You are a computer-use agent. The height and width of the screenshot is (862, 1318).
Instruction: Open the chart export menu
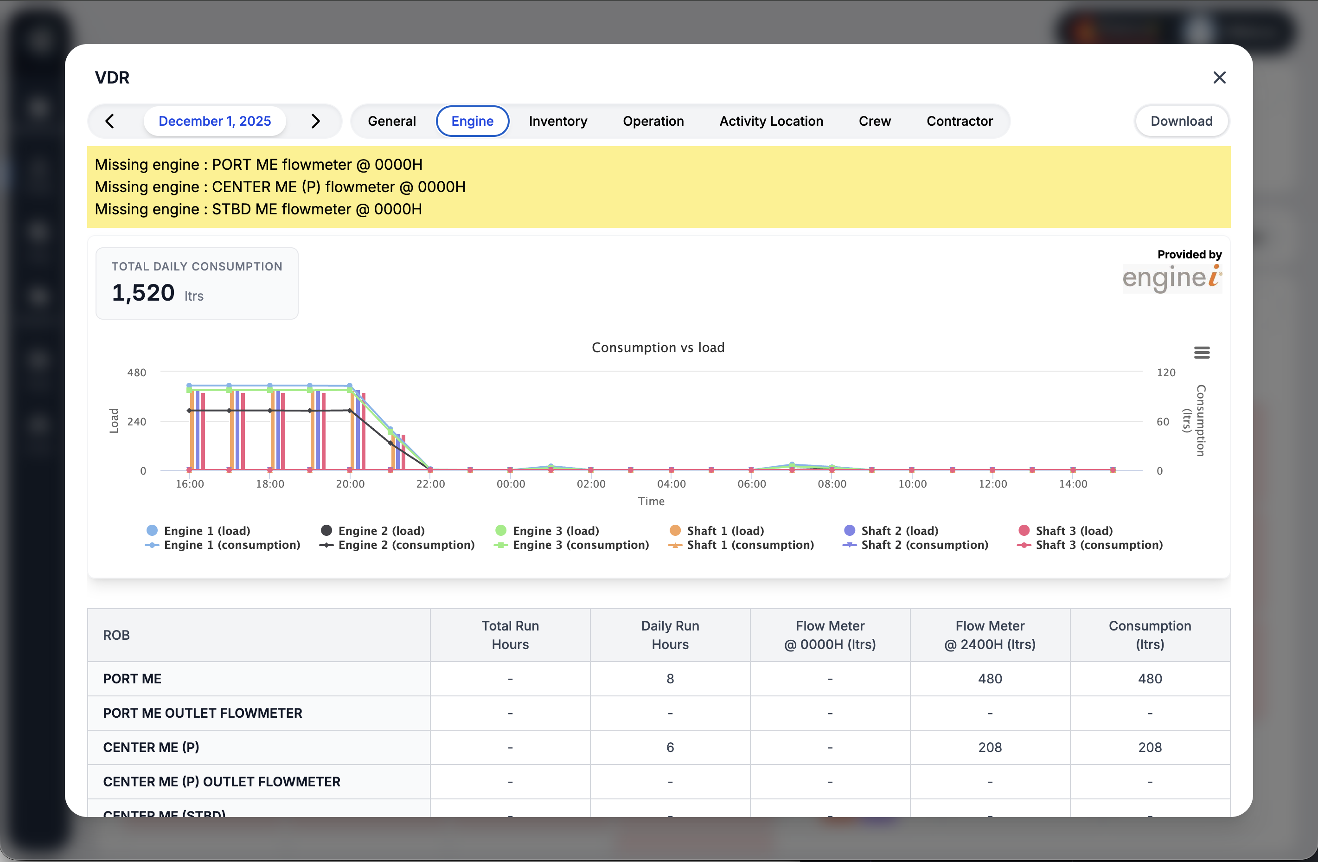pyautogui.click(x=1202, y=353)
